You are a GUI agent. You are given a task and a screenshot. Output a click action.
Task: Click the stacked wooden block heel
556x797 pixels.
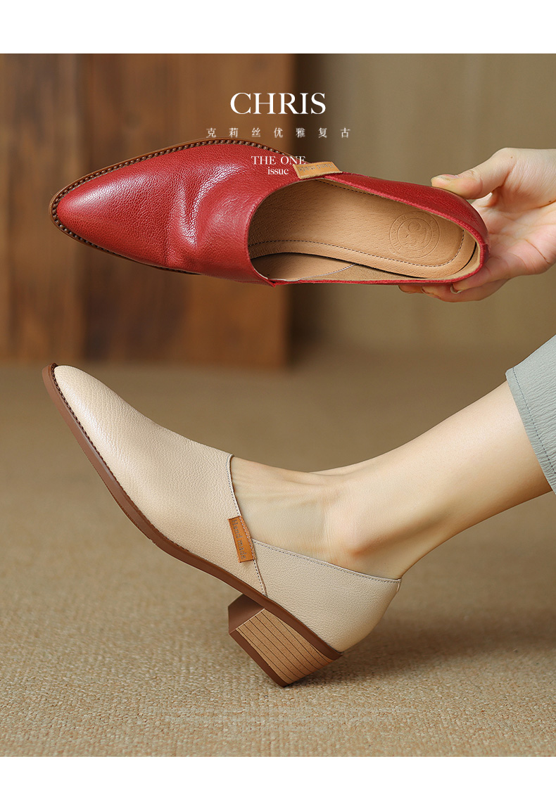[x=276, y=642]
